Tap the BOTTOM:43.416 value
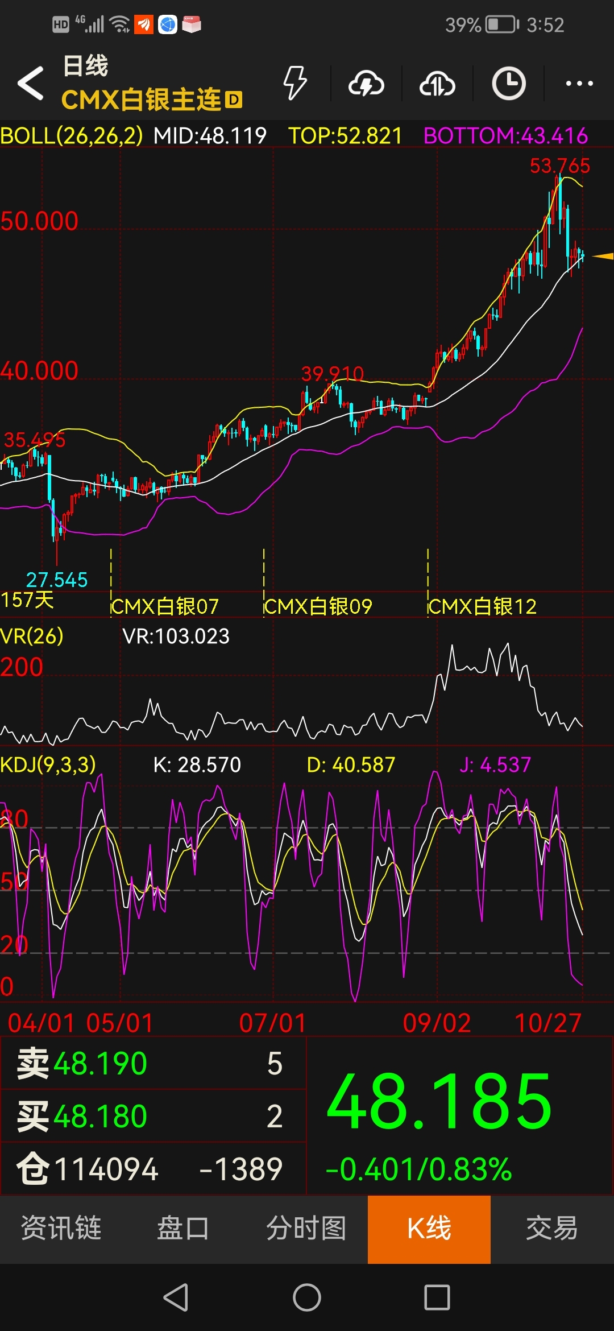The image size is (614, 1331). [505, 136]
